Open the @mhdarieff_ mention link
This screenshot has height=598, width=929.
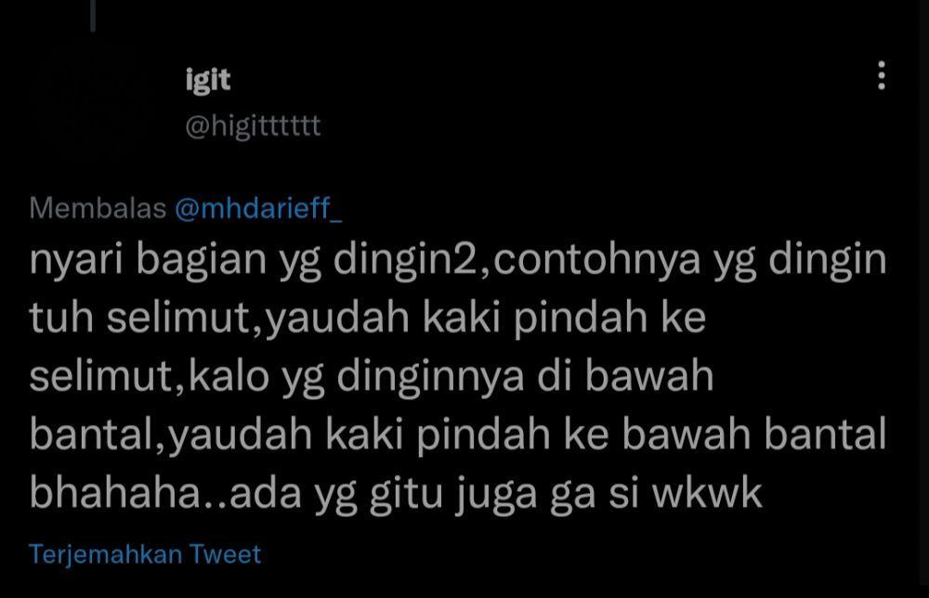pos(258,208)
